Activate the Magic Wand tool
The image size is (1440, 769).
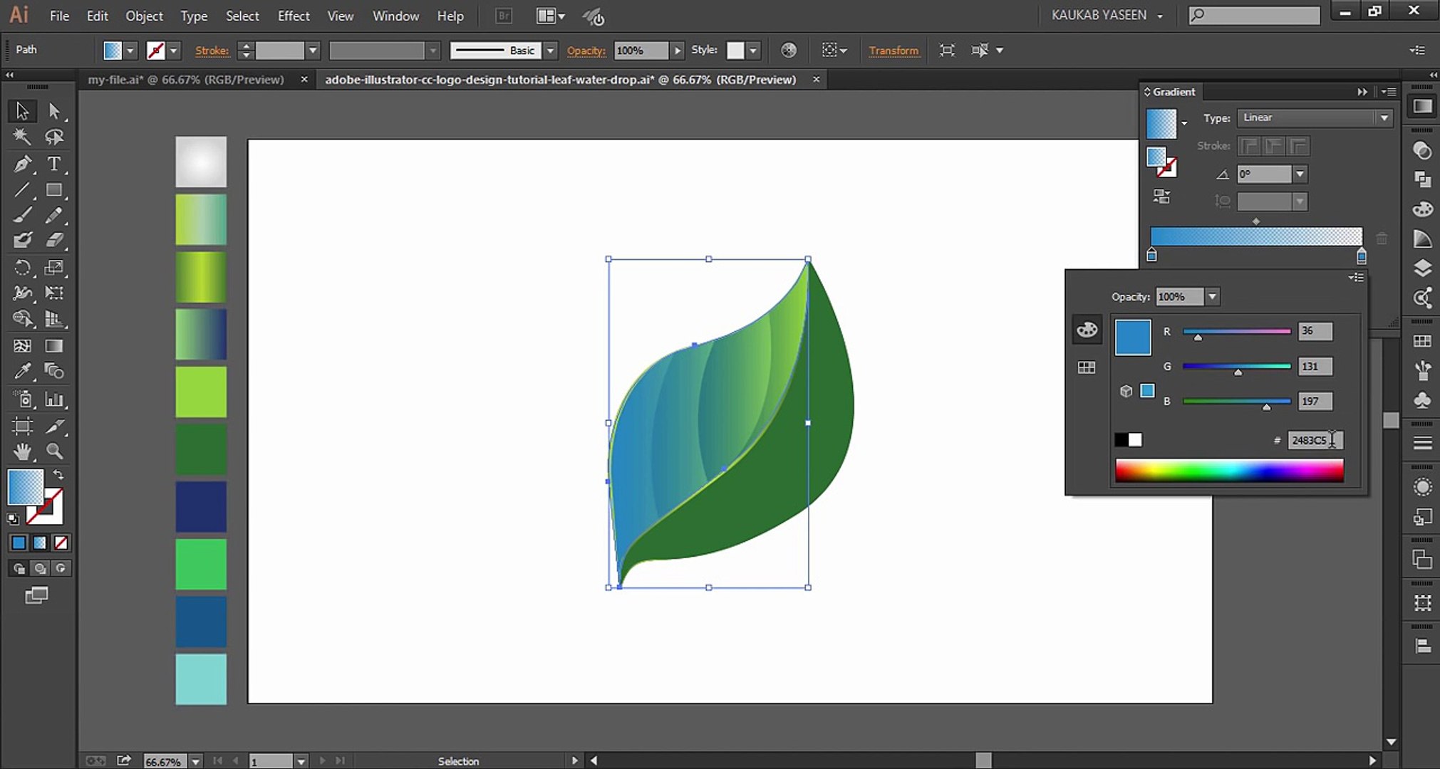(22, 137)
